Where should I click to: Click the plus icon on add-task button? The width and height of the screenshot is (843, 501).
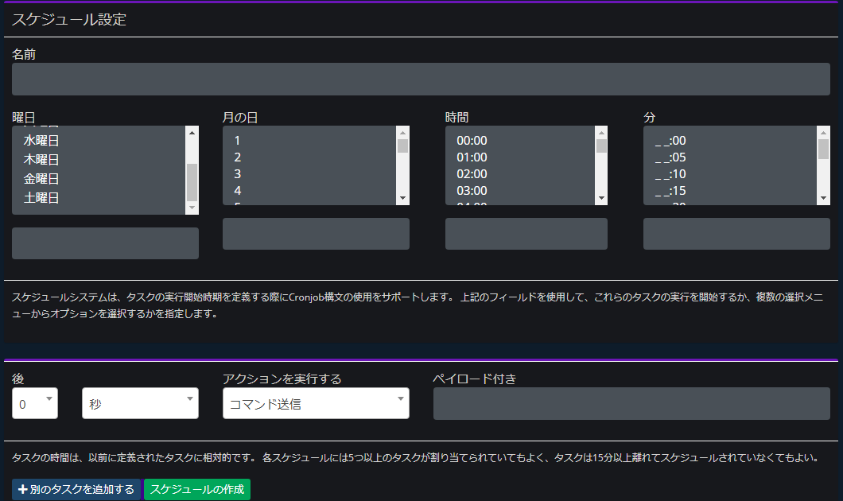pyautogui.click(x=22, y=489)
